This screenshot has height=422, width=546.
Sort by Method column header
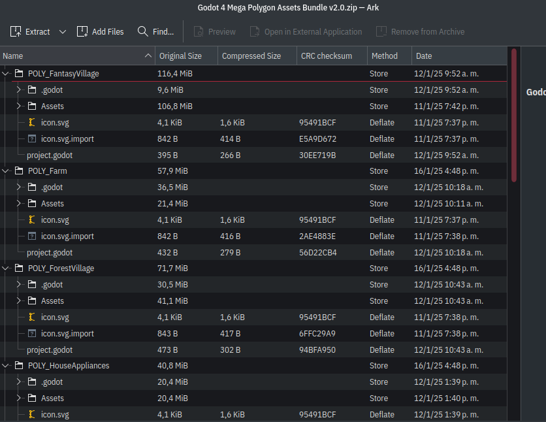click(x=389, y=56)
